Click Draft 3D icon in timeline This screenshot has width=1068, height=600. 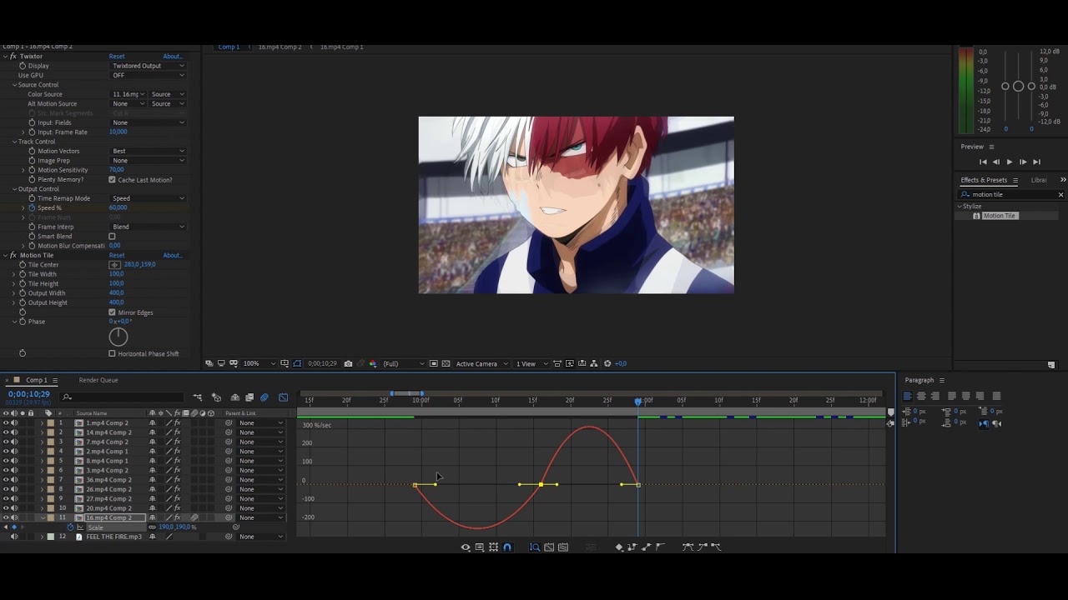[216, 397]
